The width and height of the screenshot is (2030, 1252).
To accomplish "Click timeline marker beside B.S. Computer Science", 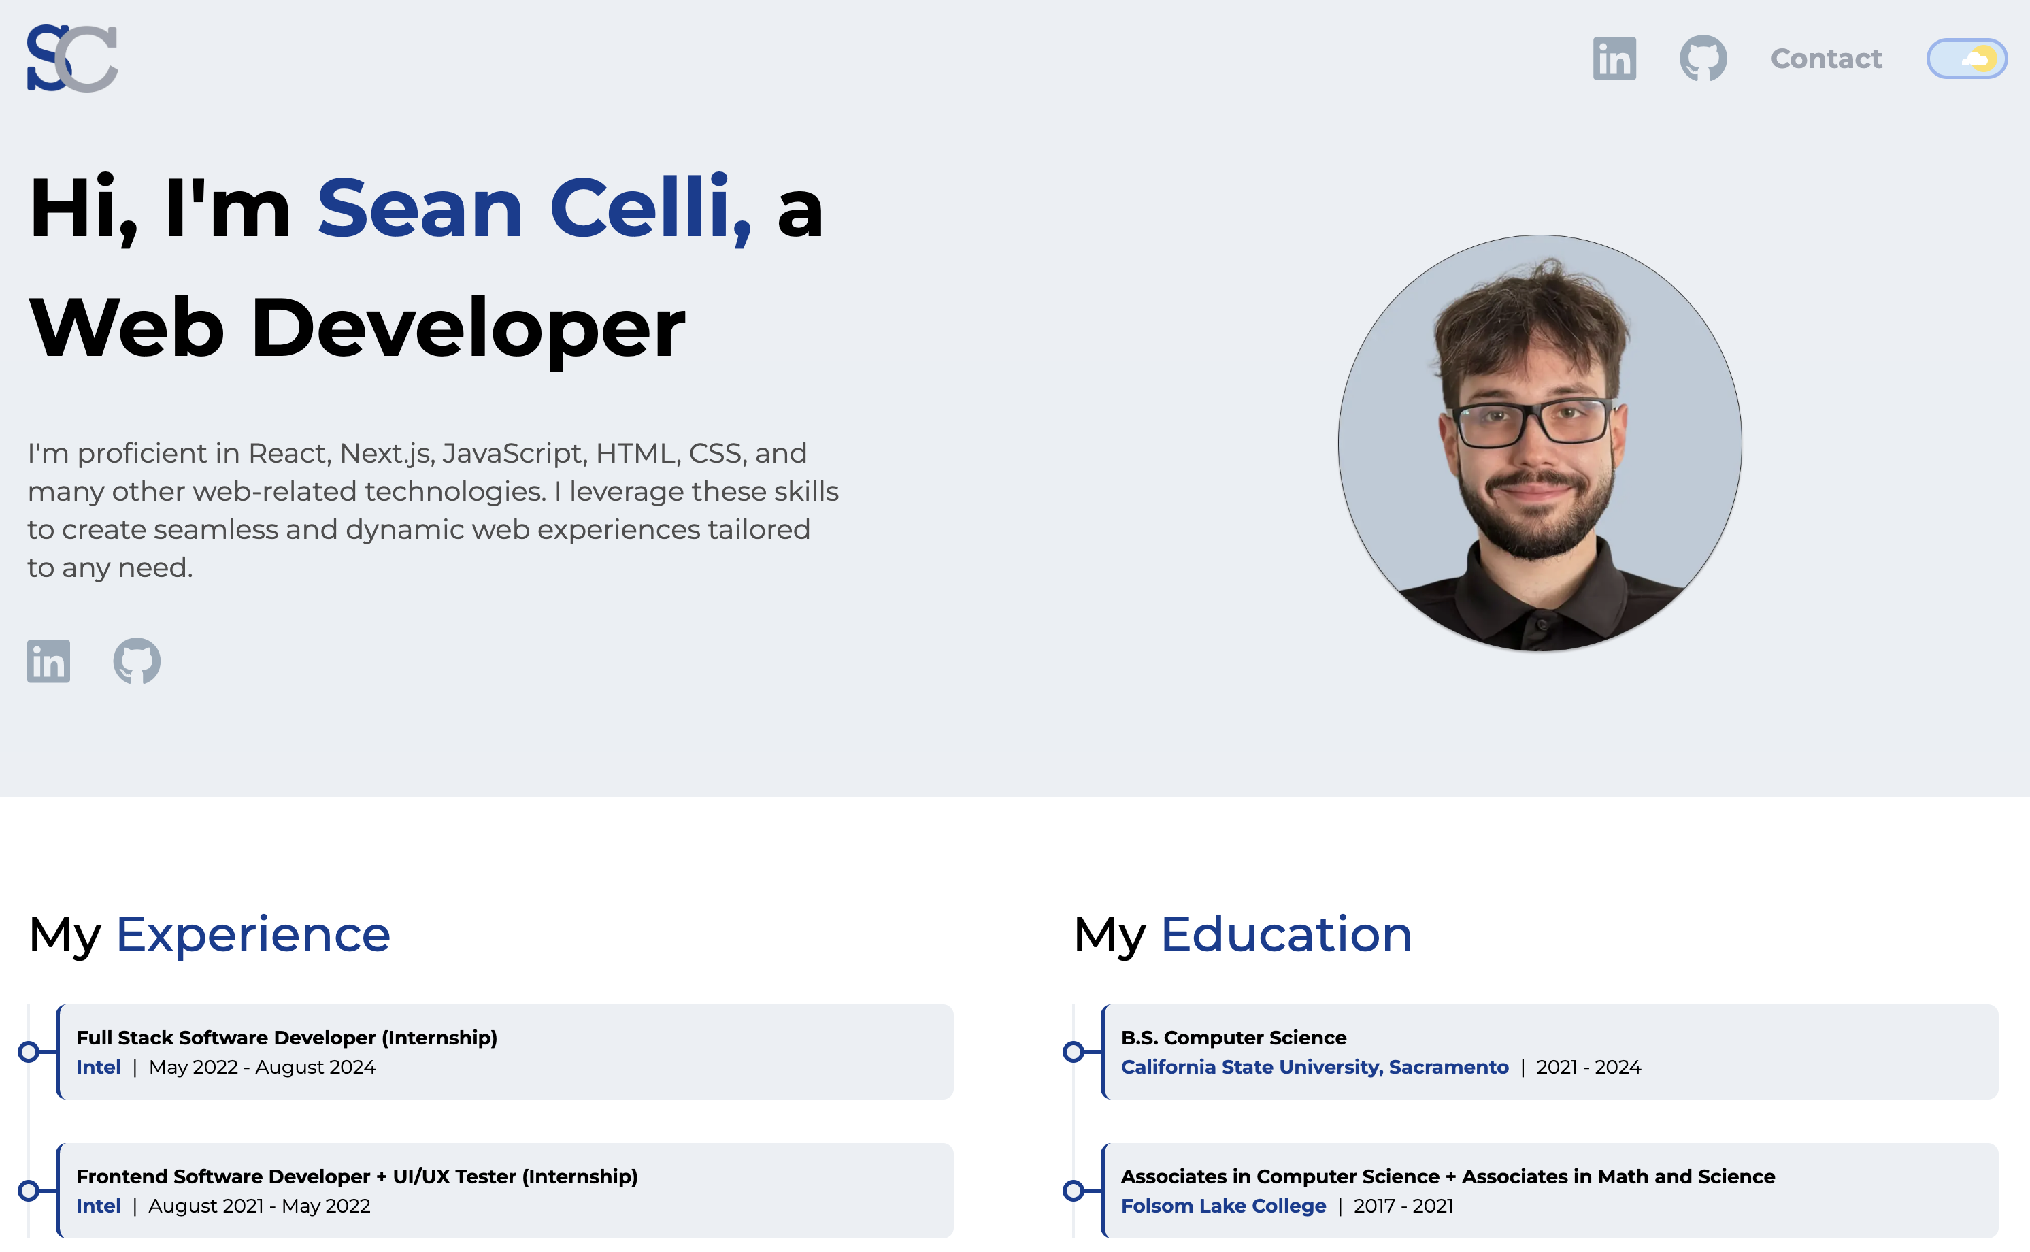I will pos(1074,1052).
